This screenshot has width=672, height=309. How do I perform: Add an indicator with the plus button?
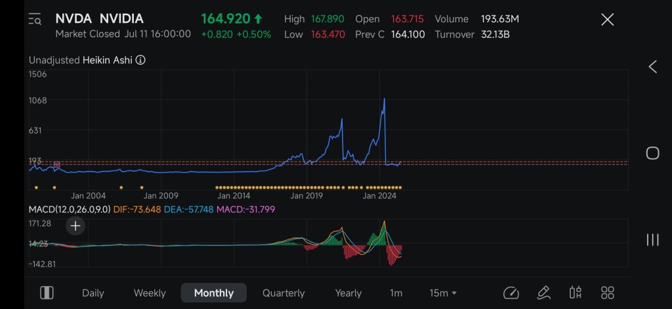(75, 226)
